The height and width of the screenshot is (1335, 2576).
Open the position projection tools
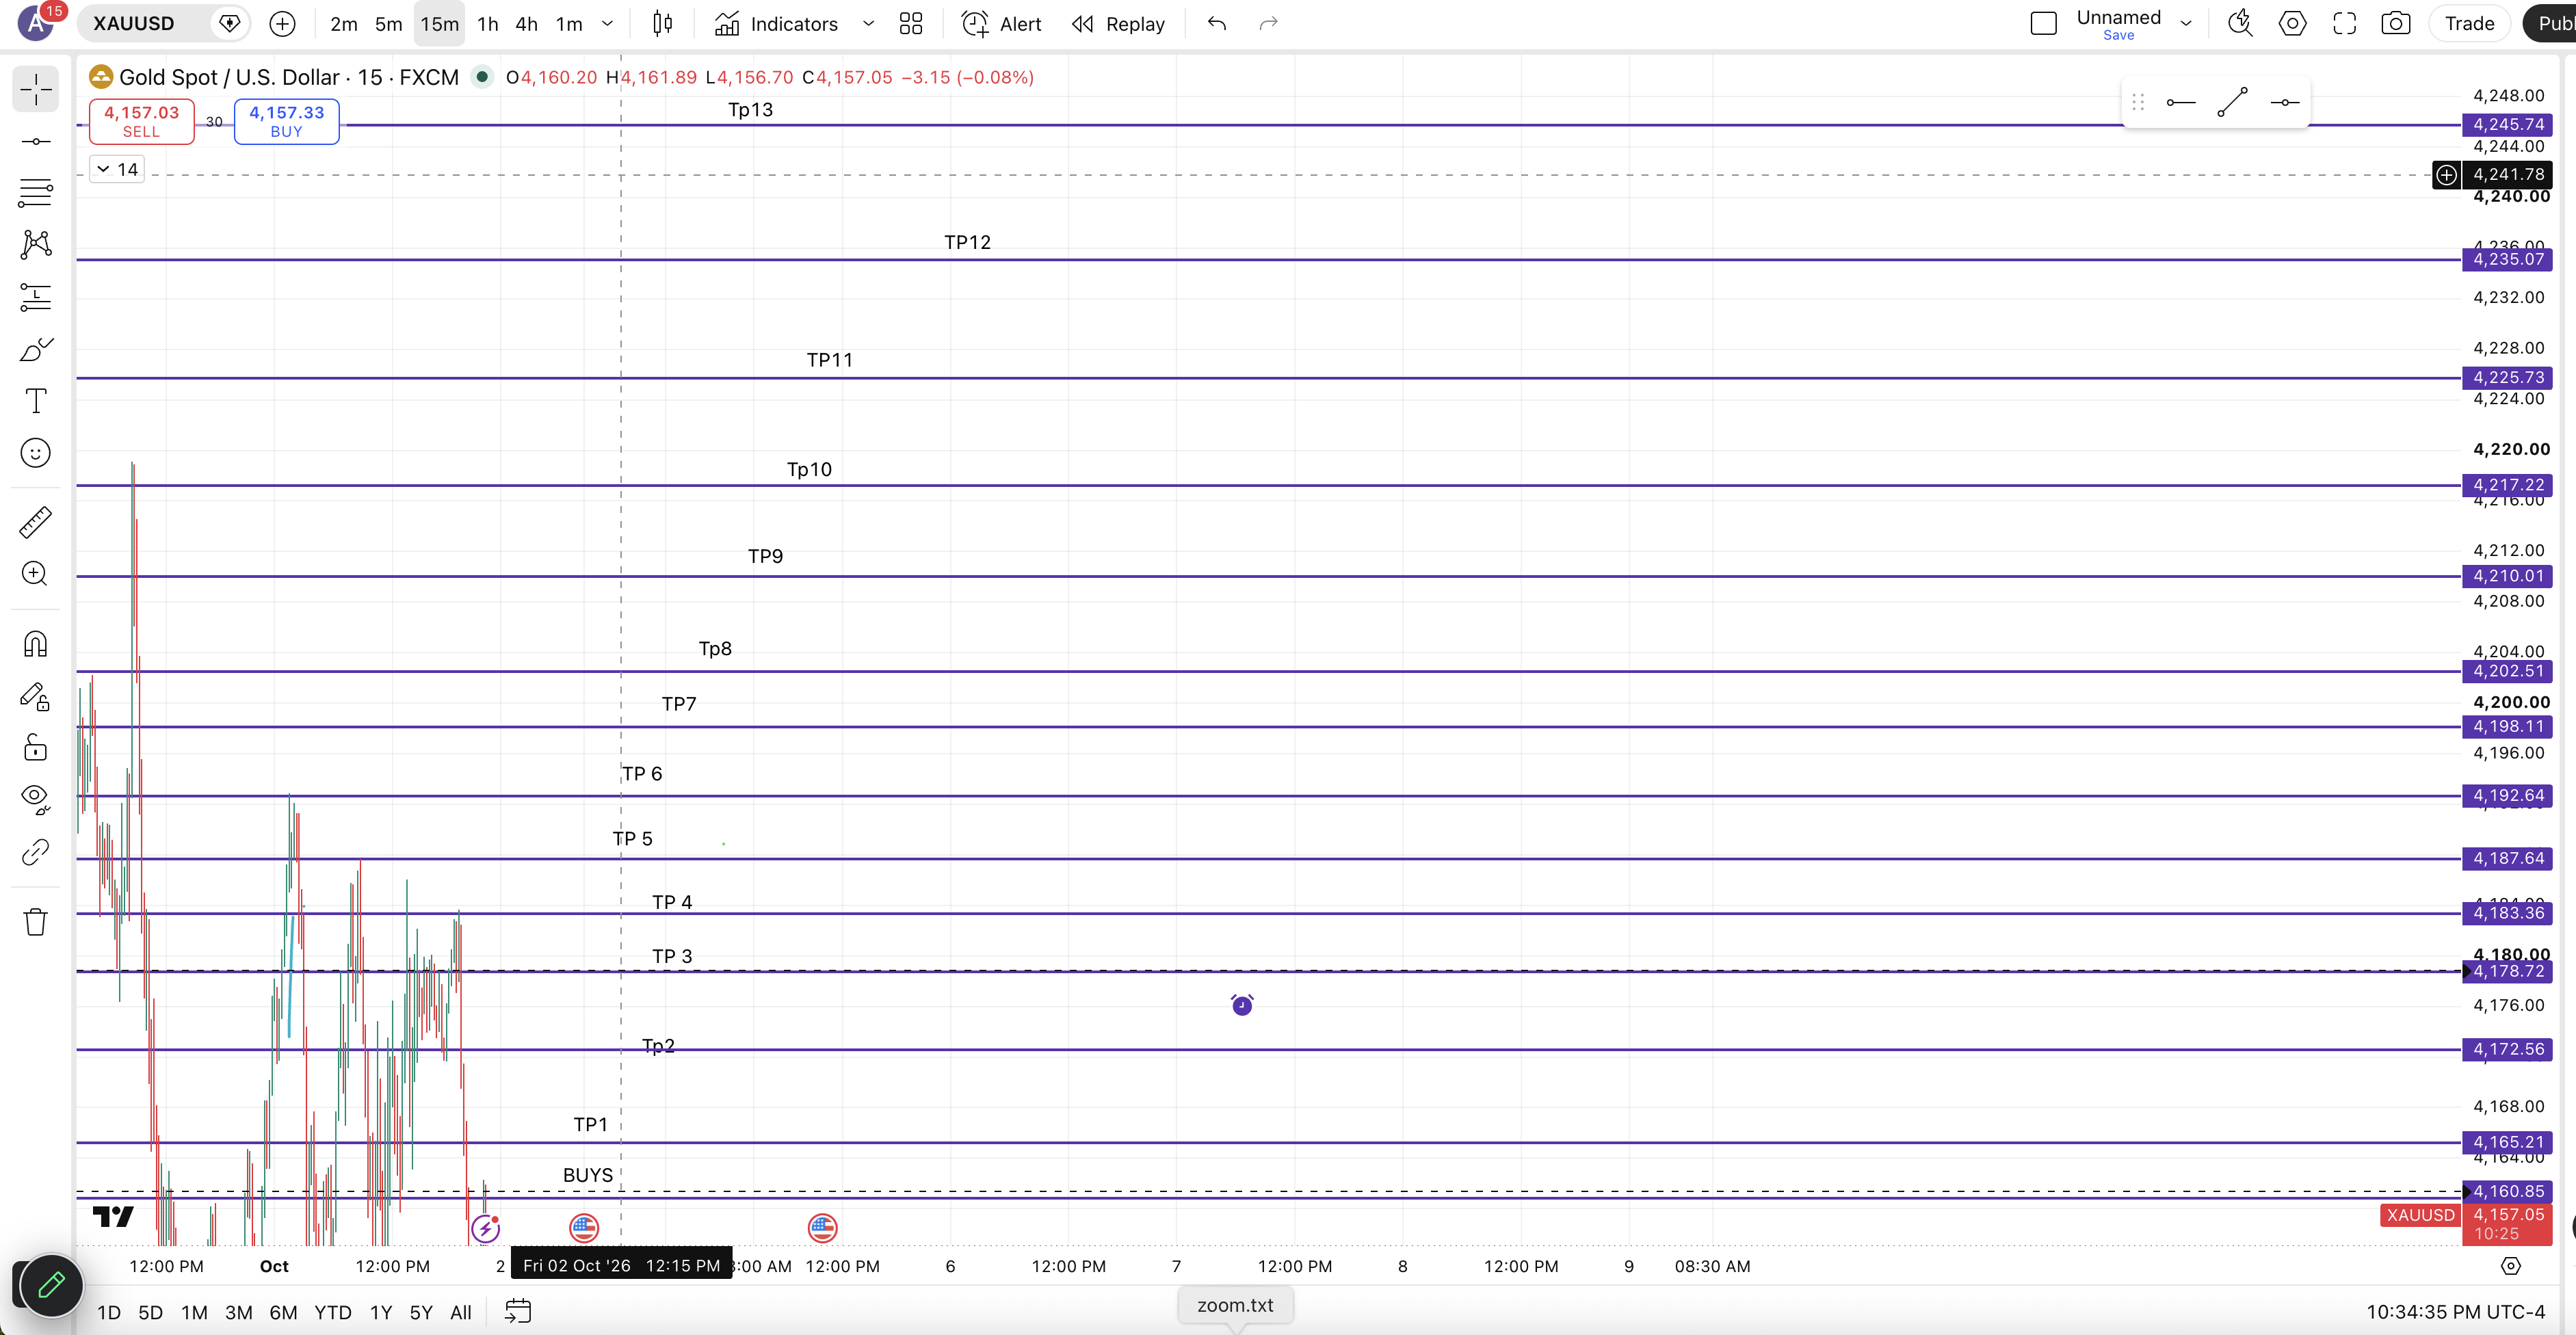click(35, 297)
